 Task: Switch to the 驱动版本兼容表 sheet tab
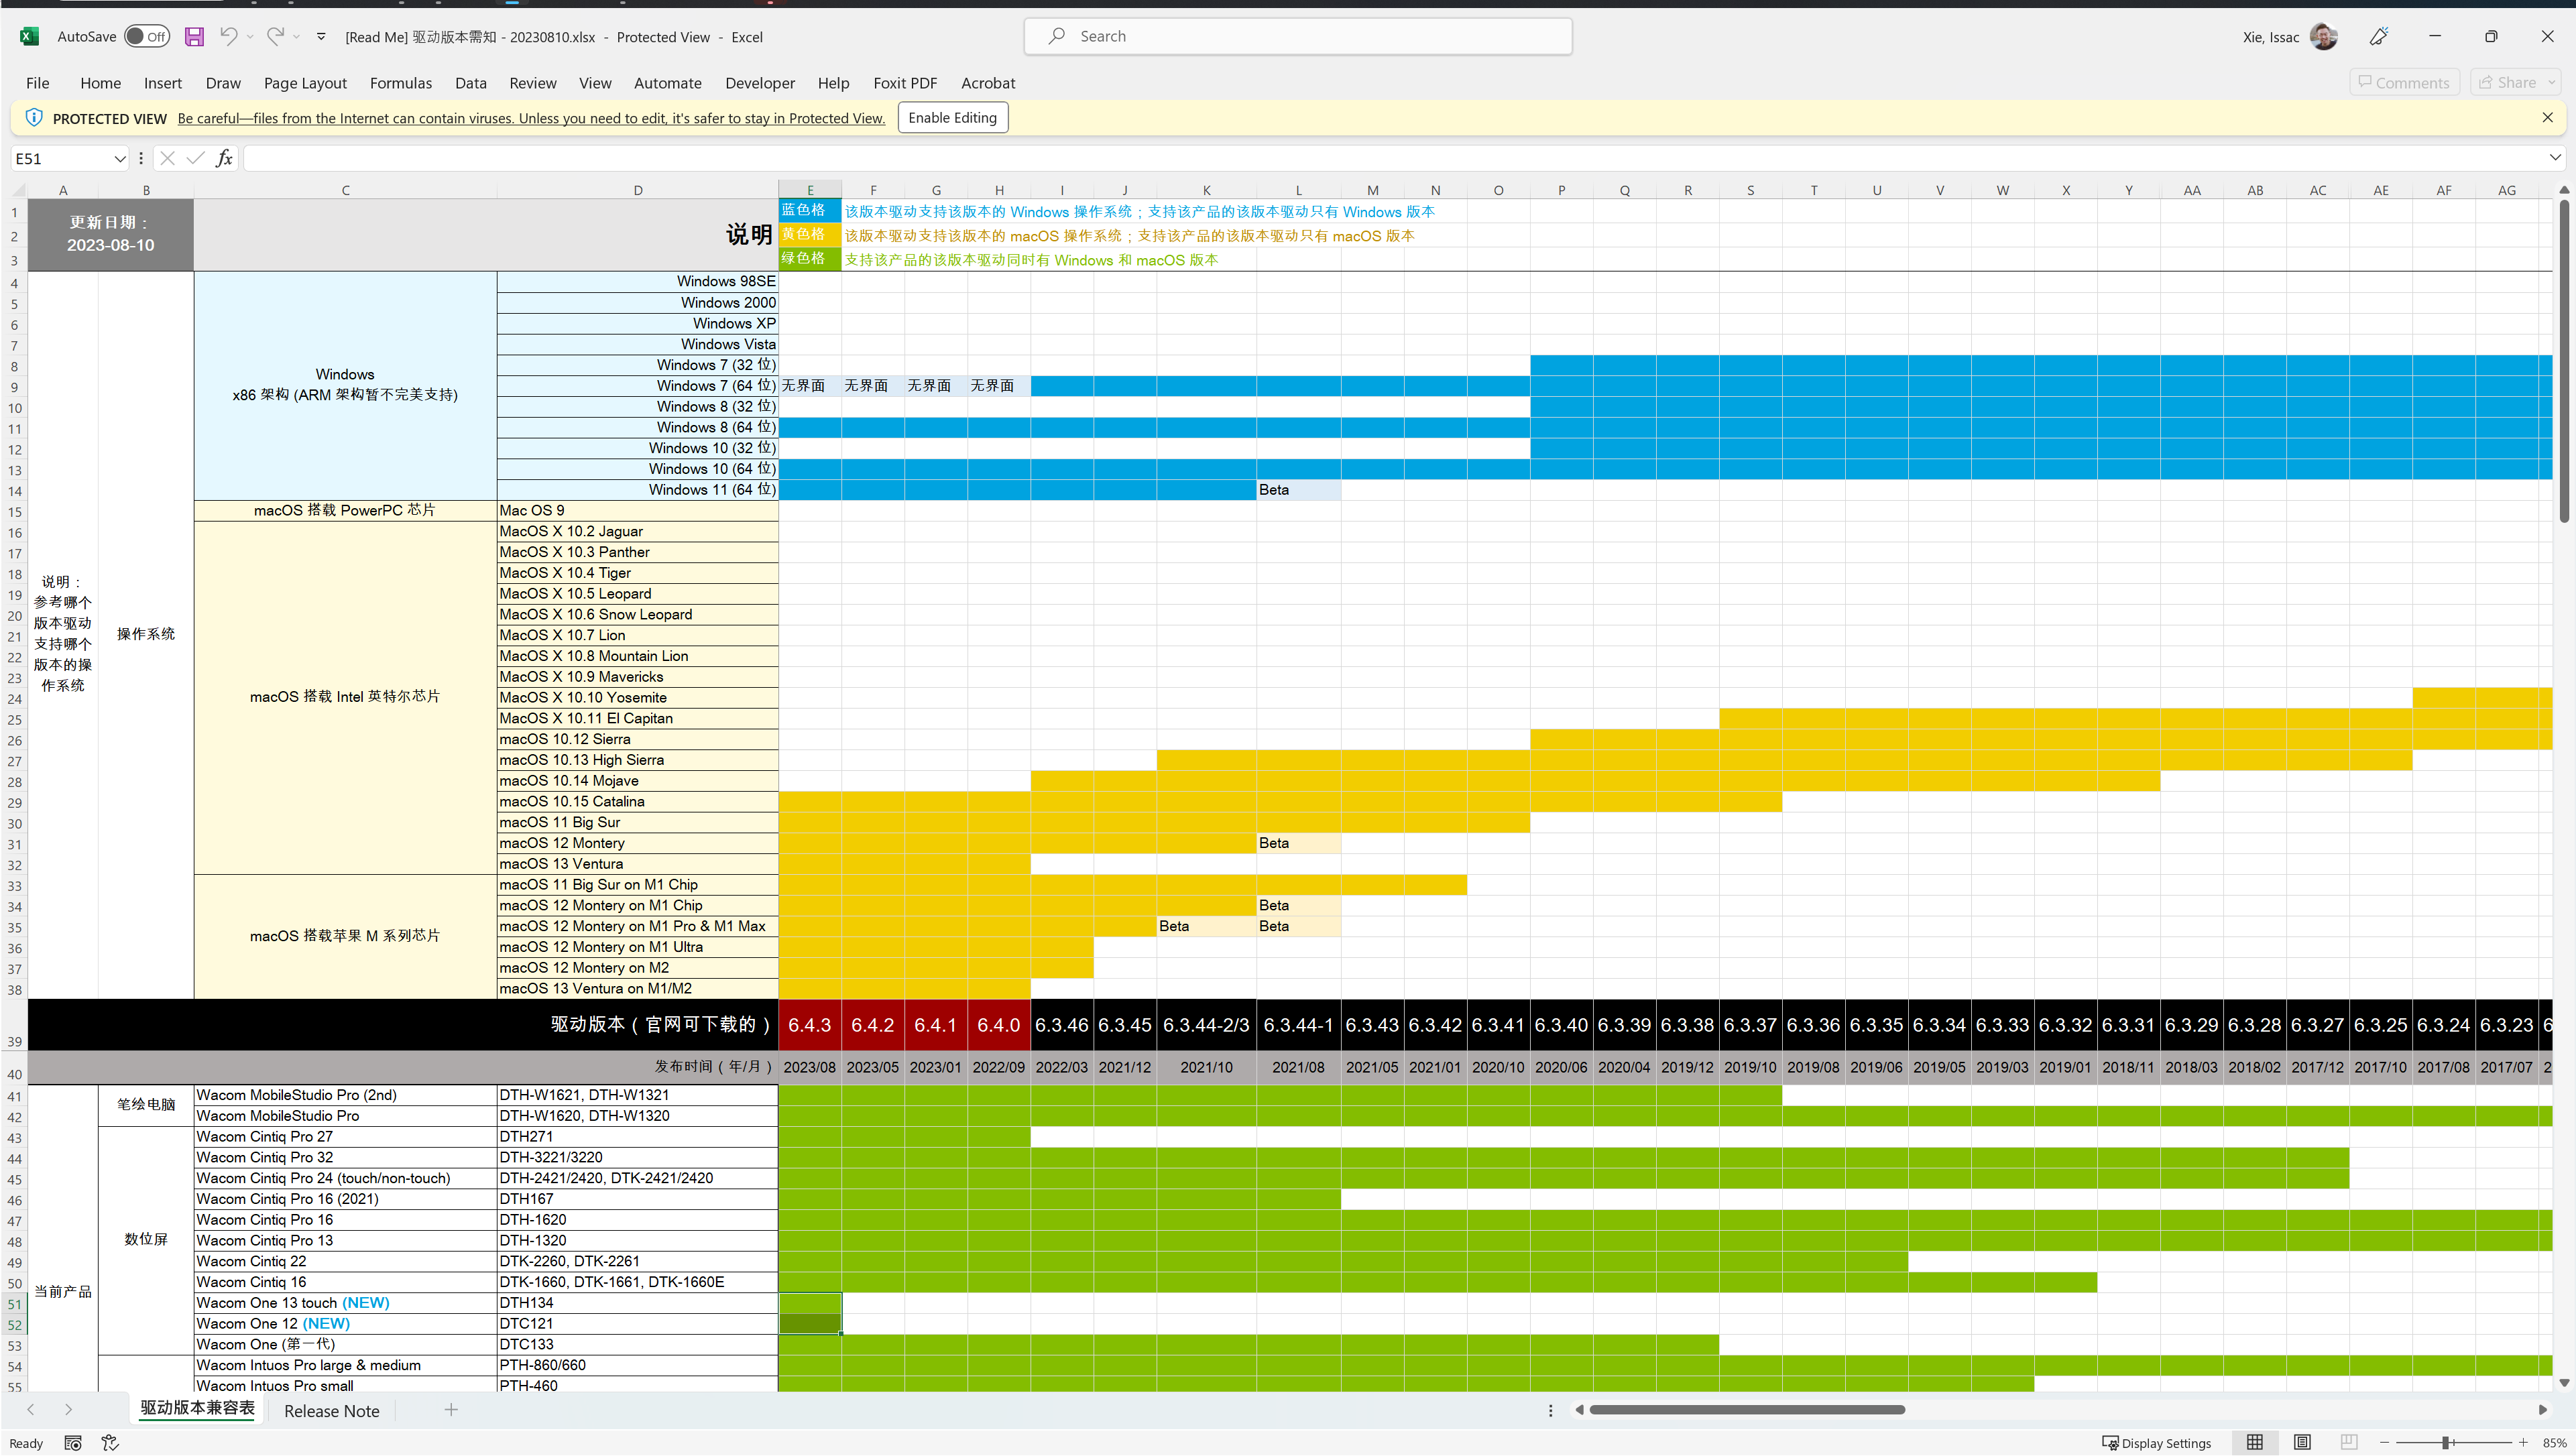[197, 1408]
